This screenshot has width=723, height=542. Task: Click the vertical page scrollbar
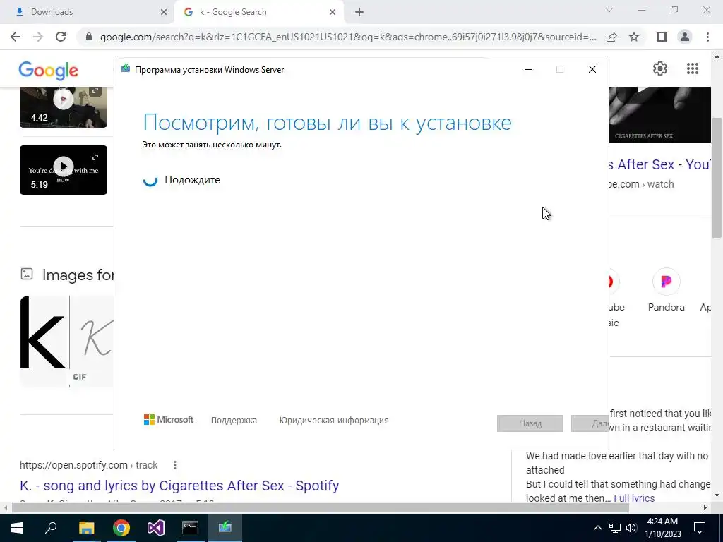coord(717,177)
